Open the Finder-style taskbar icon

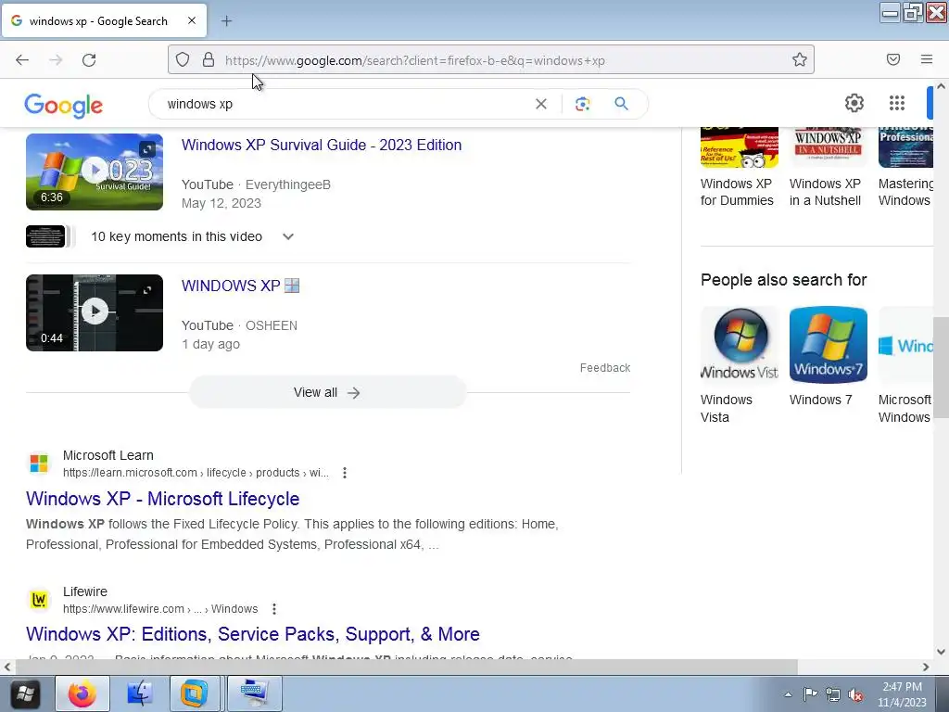140,693
